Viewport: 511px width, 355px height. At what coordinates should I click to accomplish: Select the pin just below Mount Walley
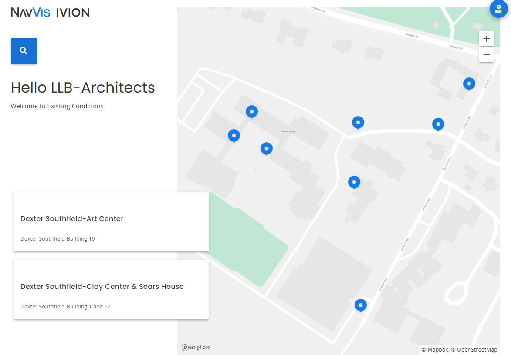coord(267,148)
